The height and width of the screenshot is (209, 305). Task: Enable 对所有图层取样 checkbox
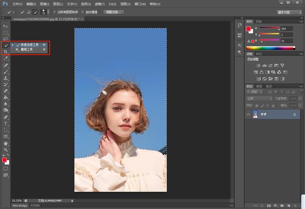click(x=54, y=12)
